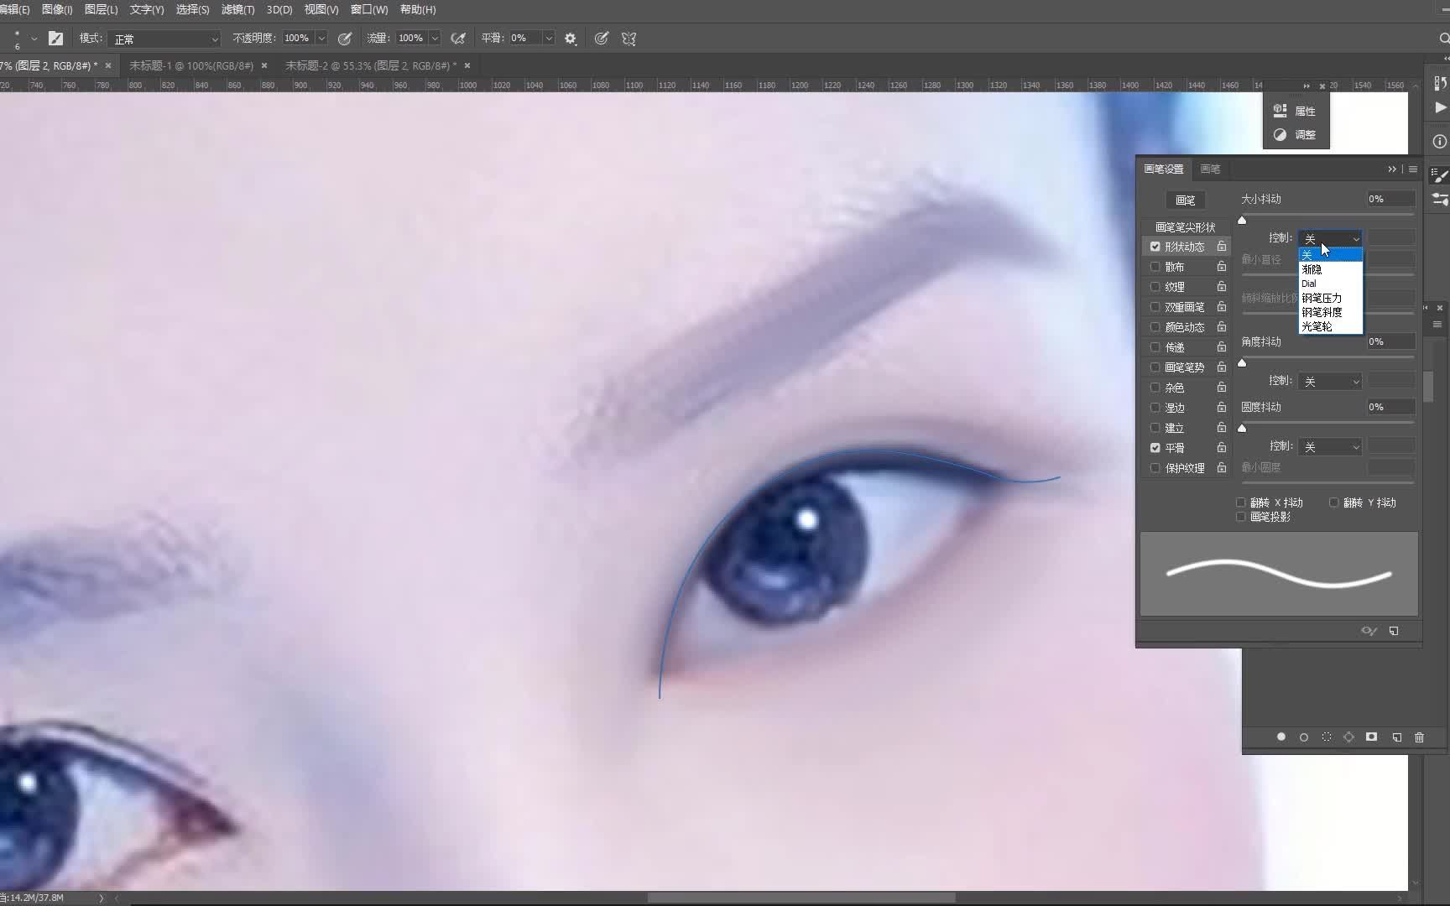Delete the current brush with trash icon

1419,737
